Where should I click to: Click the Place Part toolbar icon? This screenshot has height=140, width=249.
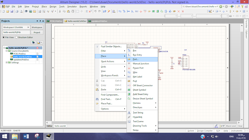(x=149, y=11)
